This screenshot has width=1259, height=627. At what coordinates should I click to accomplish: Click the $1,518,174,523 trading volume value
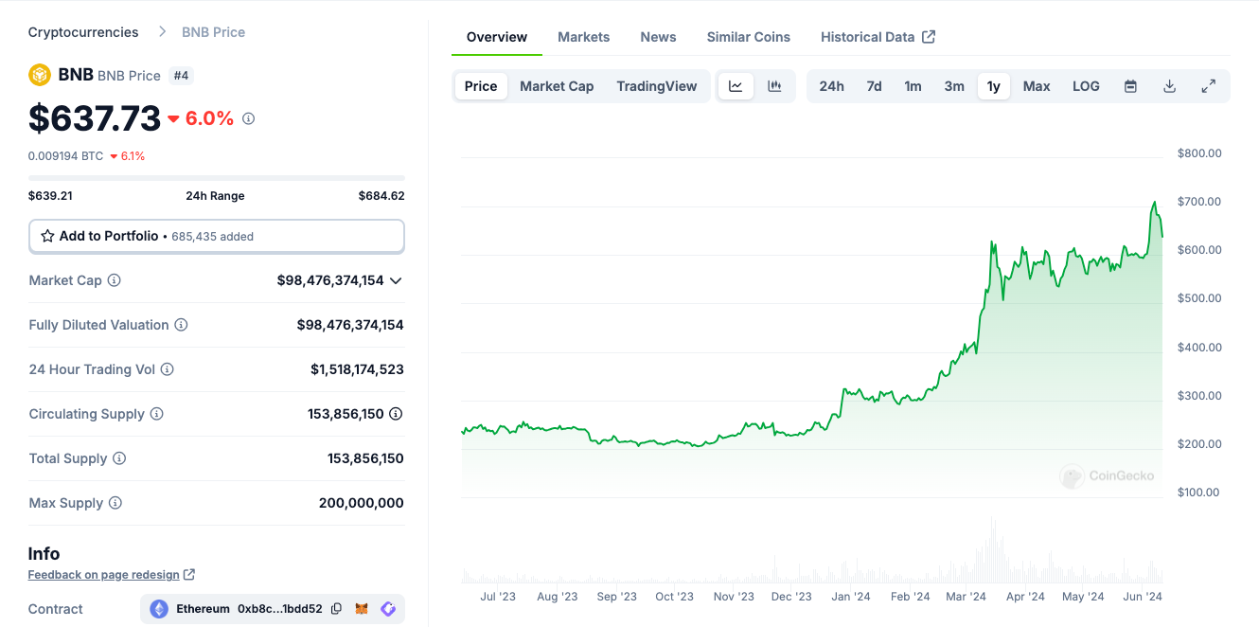(x=357, y=369)
